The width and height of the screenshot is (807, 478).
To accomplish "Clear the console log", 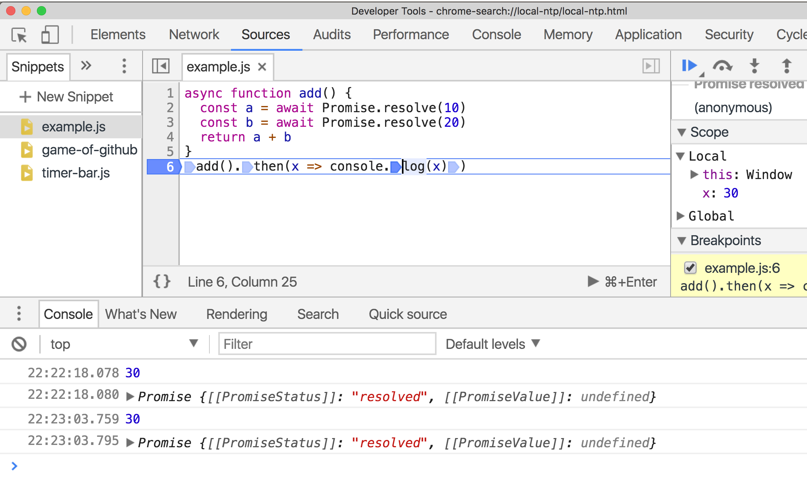I will [19, 344].
